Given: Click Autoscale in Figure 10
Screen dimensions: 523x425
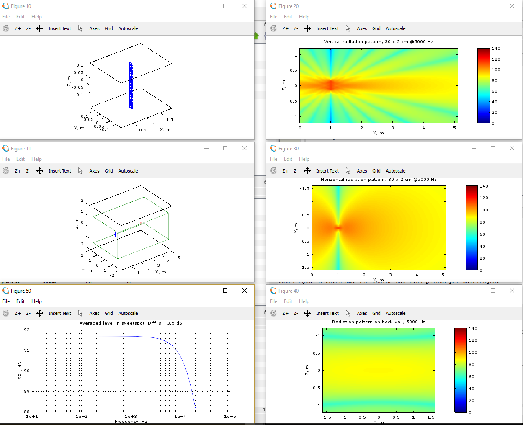Looking at the screenshot, I should [128, 28].
